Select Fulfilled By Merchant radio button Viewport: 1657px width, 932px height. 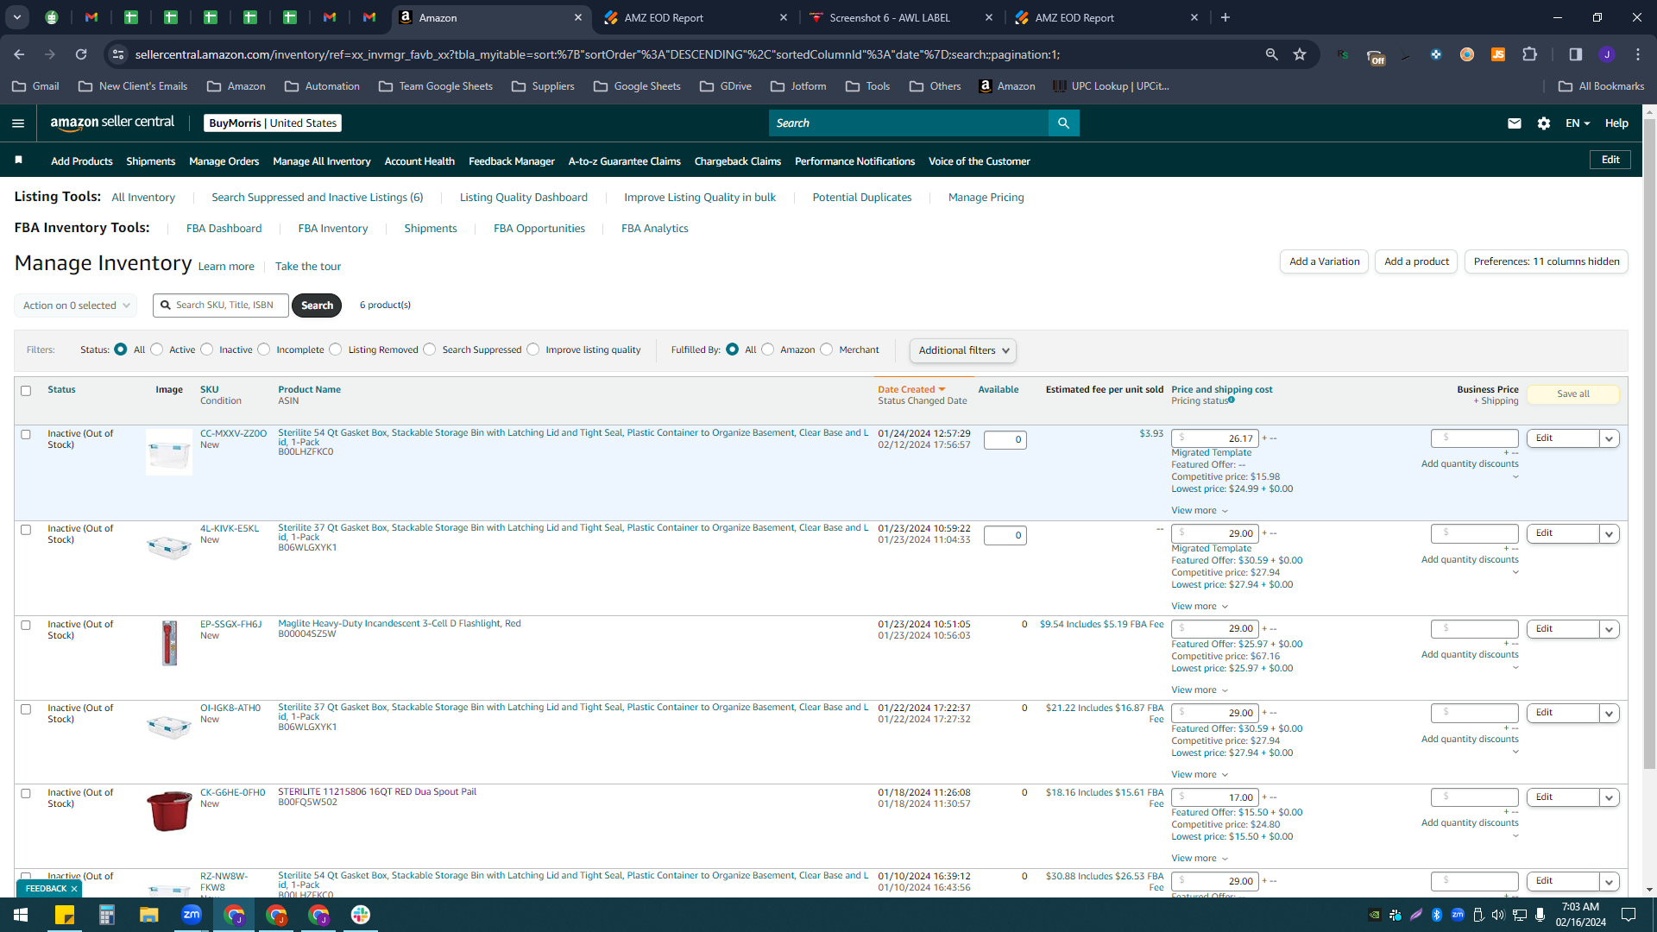(826, 349)
